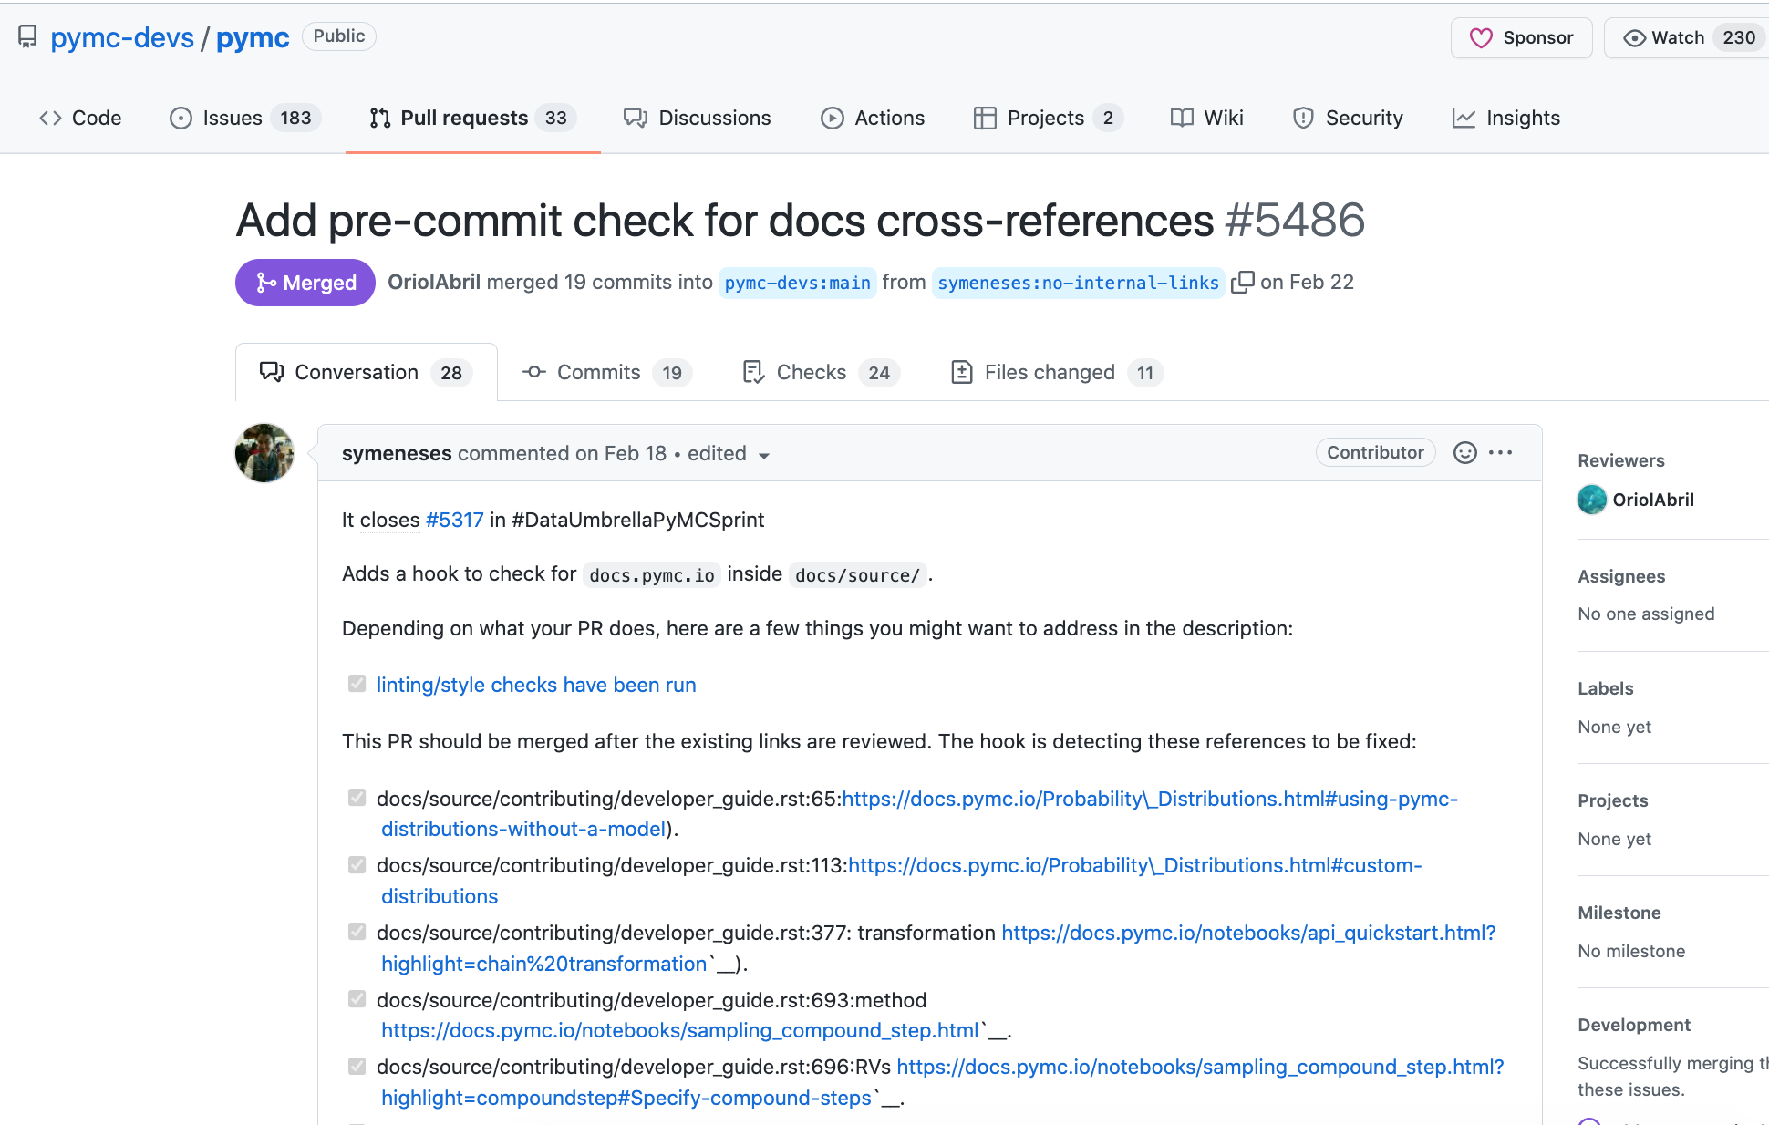Switch to the Files changed tab
Viewport: 1769px width, 1125px height.
[1050, 372]
